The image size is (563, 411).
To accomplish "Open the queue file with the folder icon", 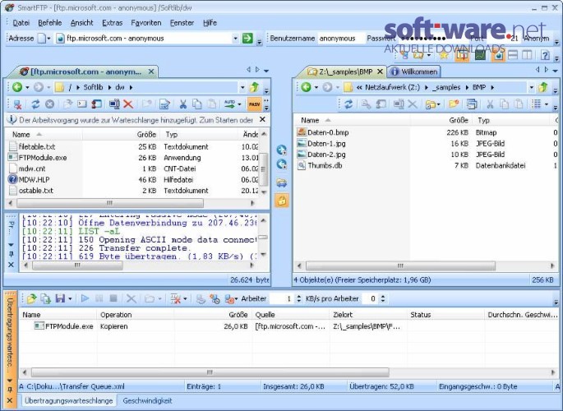I will click(x=31, y=298).
